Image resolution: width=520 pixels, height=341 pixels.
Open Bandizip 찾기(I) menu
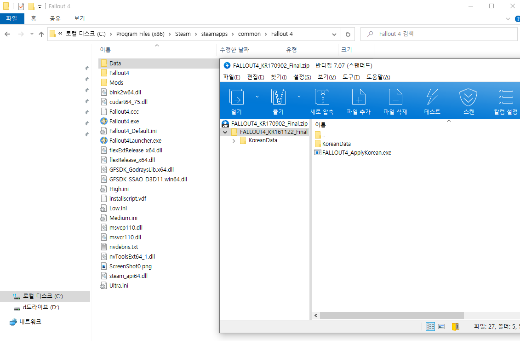click(279, 77)
